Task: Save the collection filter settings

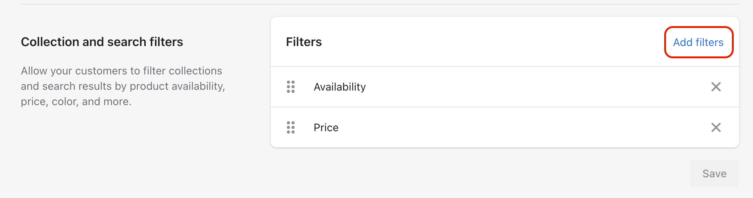Action: click(714, 173)
